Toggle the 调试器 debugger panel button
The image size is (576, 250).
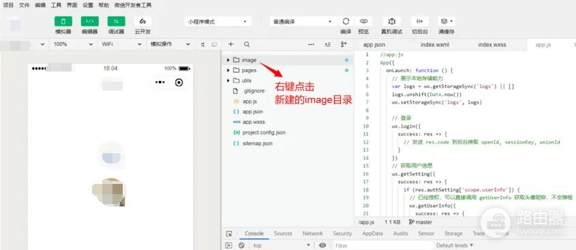pos(116,21)
